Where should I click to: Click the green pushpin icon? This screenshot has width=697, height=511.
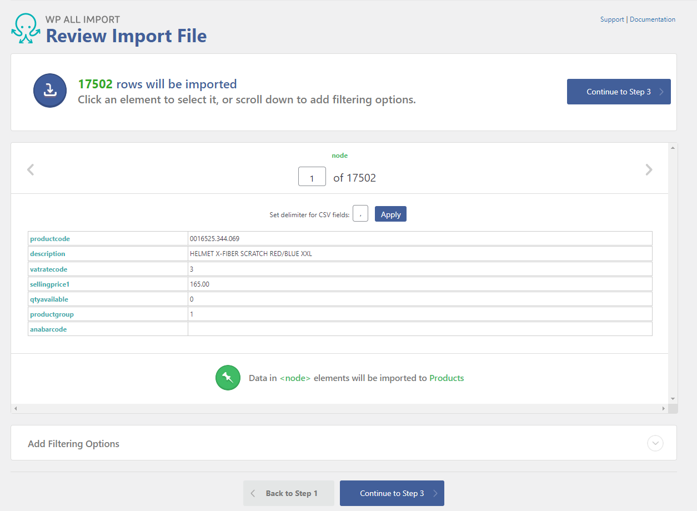click(x=228, y=378)
